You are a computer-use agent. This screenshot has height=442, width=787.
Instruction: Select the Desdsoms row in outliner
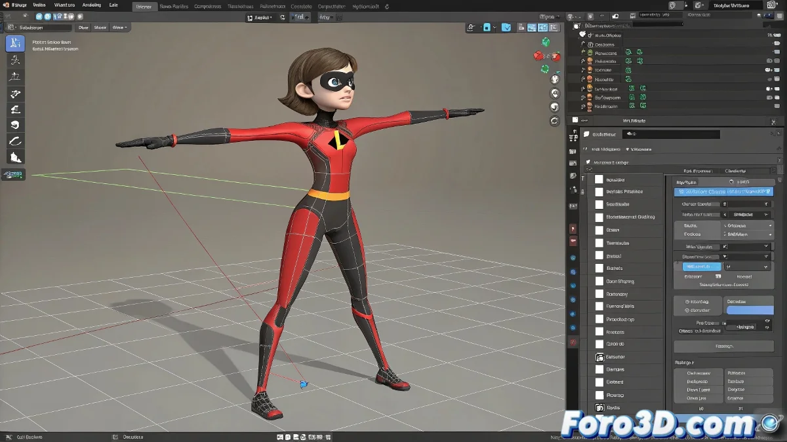(x=676, y=44)
